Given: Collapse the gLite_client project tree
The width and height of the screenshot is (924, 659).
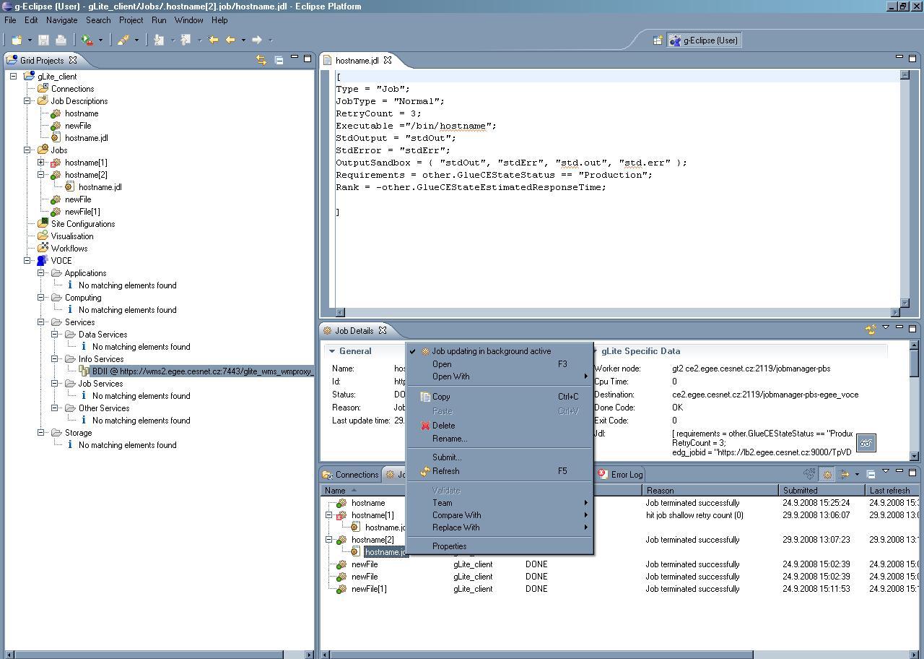Looking at the screenshot, I should 14,77.
